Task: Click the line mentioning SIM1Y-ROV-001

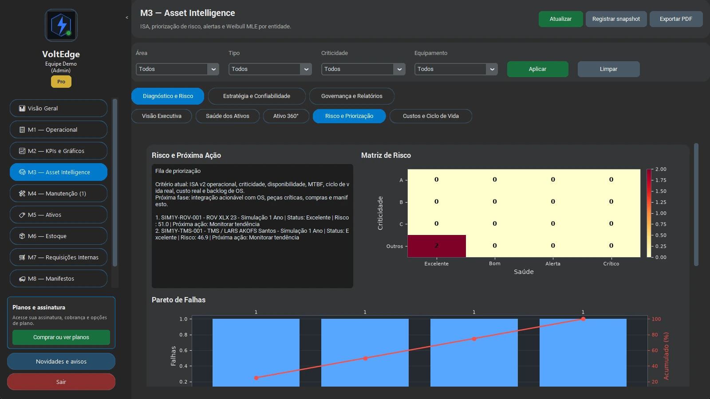Action: tap(252, 221)
